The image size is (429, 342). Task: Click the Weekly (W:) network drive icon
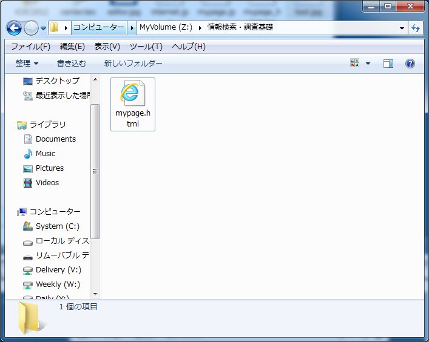click(x=28, y=285)
